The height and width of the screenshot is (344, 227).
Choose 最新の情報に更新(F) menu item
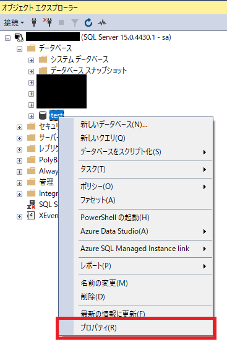click(135, 314)
